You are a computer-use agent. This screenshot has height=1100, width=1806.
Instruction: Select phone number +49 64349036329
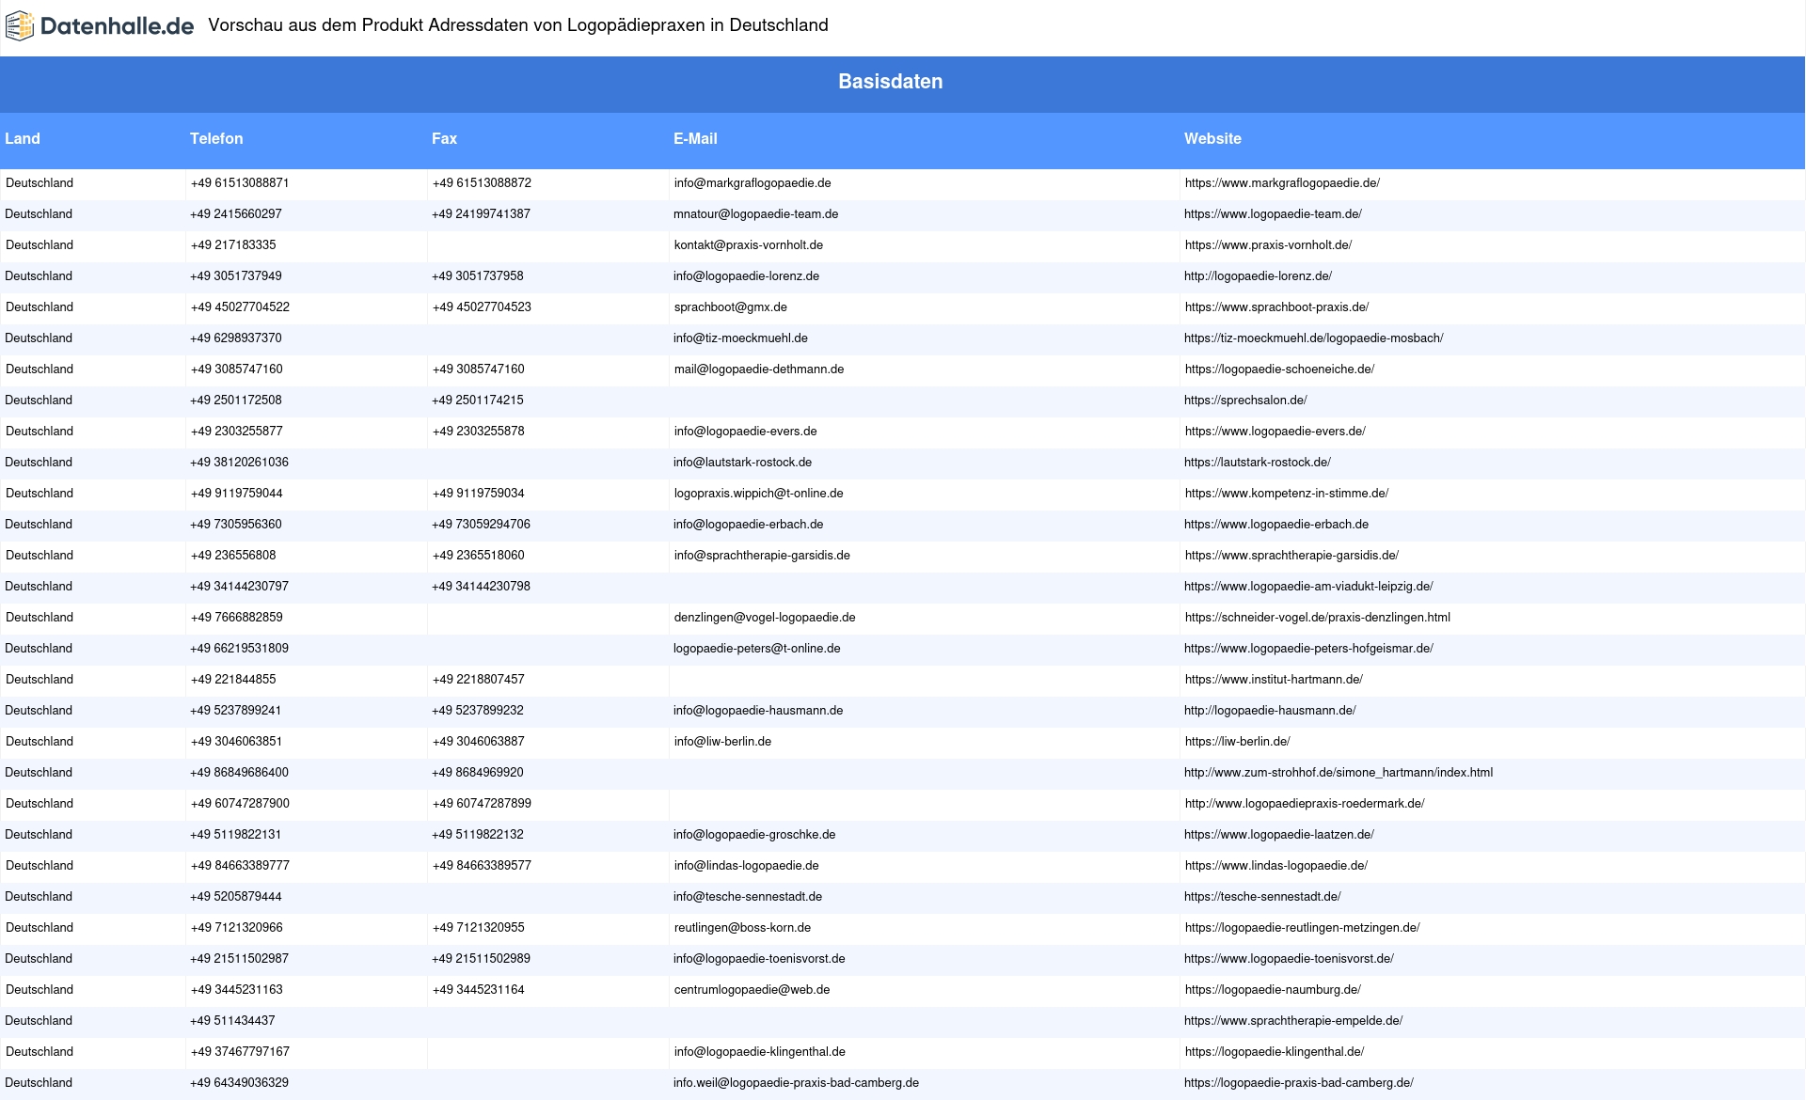(x=239, y=1083)
